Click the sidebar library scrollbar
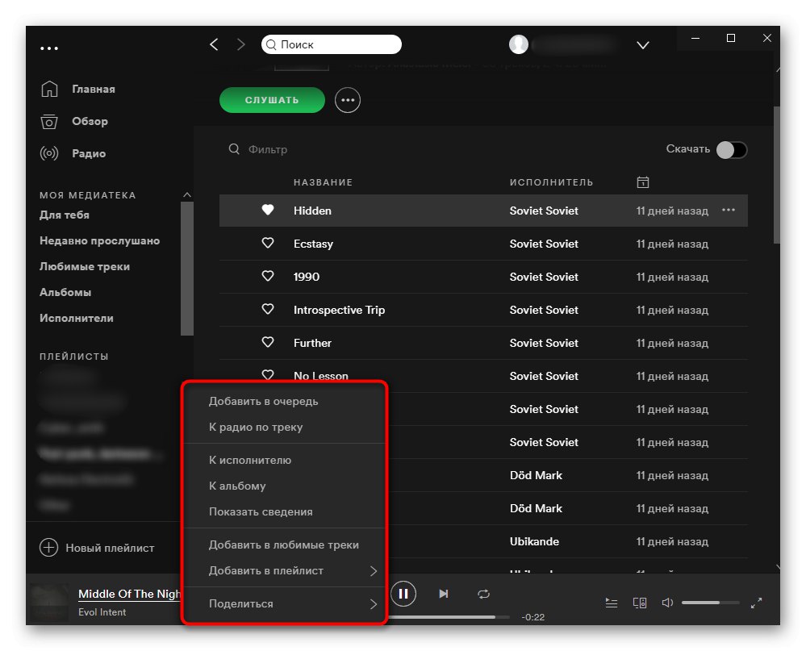806x651 pixels. tap(187, 268)
